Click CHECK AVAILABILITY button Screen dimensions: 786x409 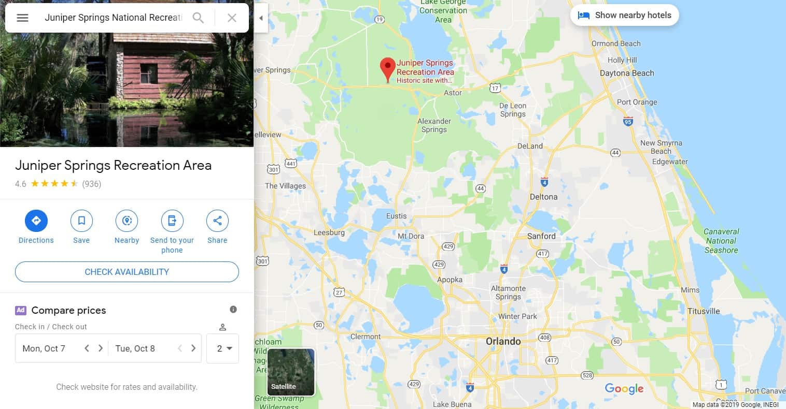[x=127, y=272]
